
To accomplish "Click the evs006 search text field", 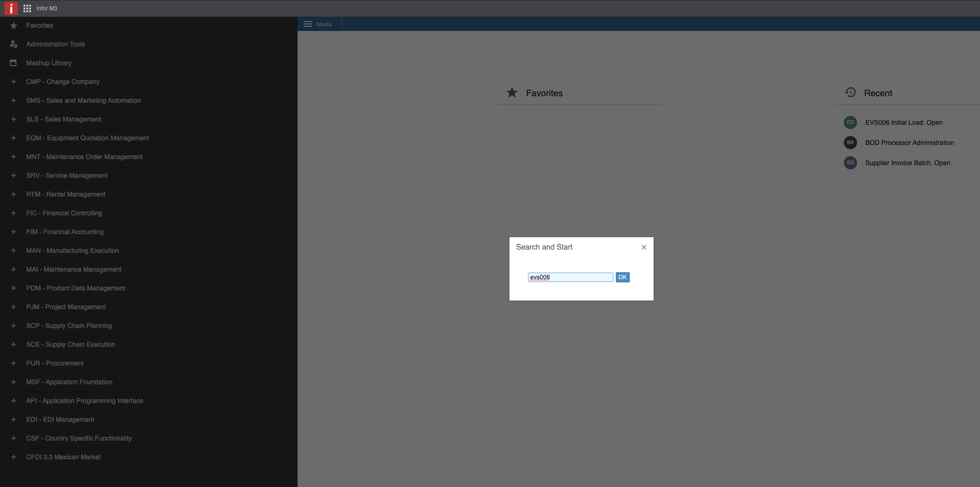I will tap(570, 277).
